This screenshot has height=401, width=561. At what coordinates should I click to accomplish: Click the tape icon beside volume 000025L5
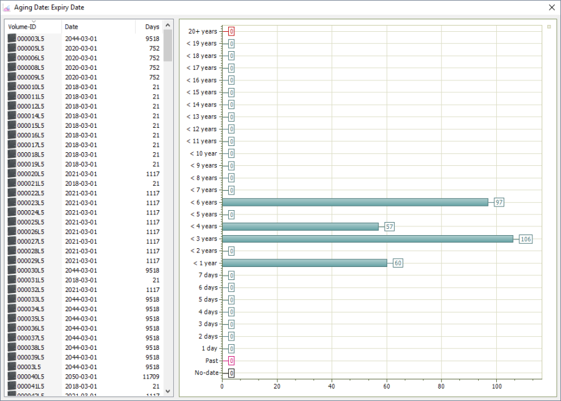pos(12,222)
